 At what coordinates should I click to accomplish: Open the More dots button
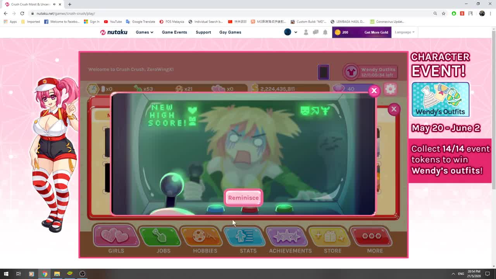click(x=371, y=236)
